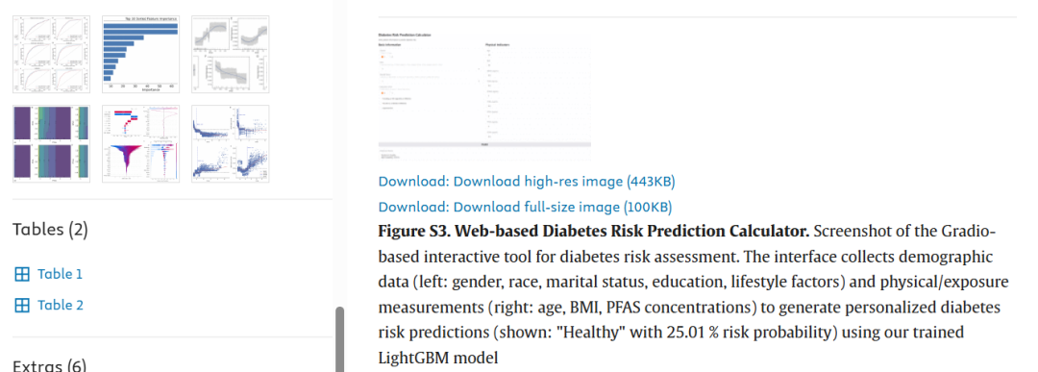This screenshot has height=372, width=1038.
Task: Open the red-blue SHAP plots thumbnail
Action: click(141, 143)
